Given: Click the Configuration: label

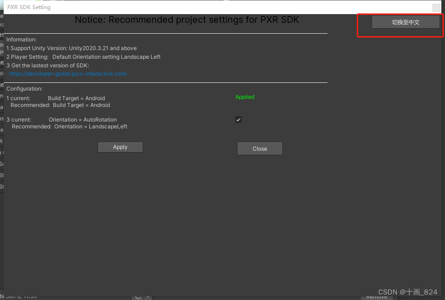Looking at the screenshot, I should point(25,89).
